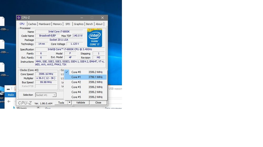Open the Mainboard tab
Viewport: 263px width, 147px height.
(44, 24)
